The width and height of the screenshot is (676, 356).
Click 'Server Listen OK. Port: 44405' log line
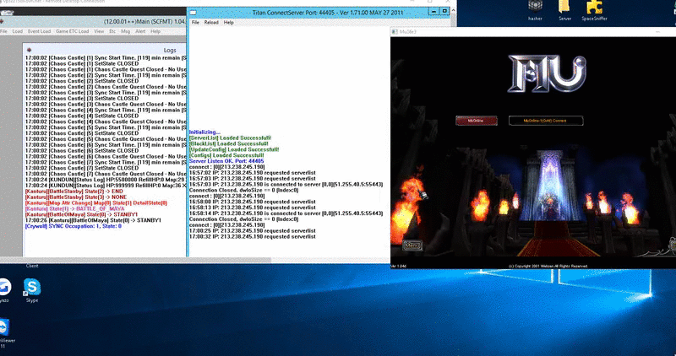226,161
